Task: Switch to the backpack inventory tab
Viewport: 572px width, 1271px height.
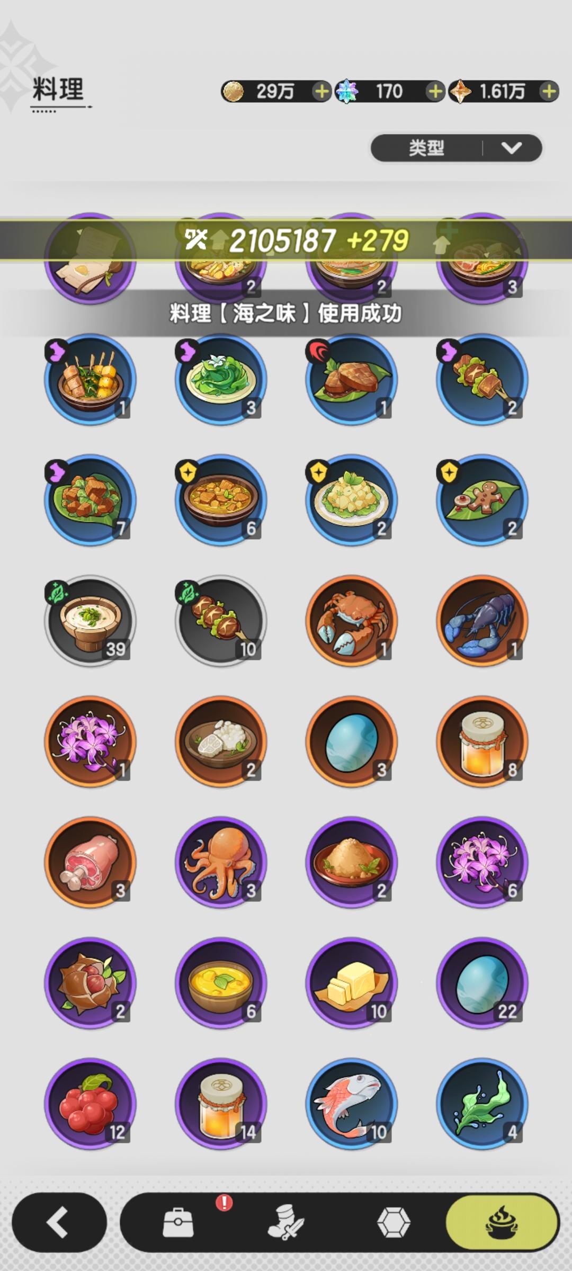Action: (177, 1222)
